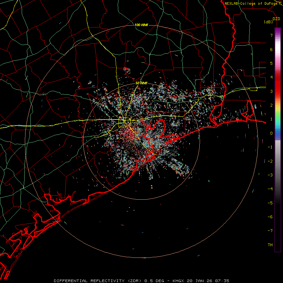Screen dimensions: 283x283
Task: Click the '[dB]' unit label
Action: coord(268,22)
